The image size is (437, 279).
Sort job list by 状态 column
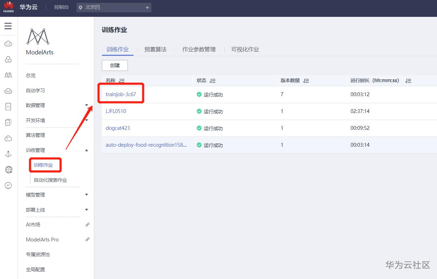[213, 81]
